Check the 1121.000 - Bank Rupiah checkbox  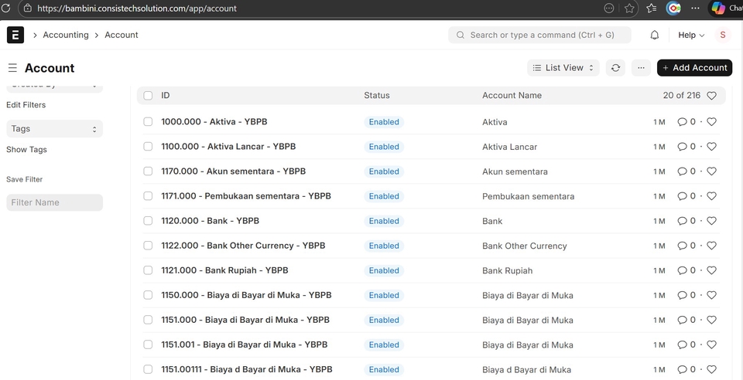pos(148,270)
